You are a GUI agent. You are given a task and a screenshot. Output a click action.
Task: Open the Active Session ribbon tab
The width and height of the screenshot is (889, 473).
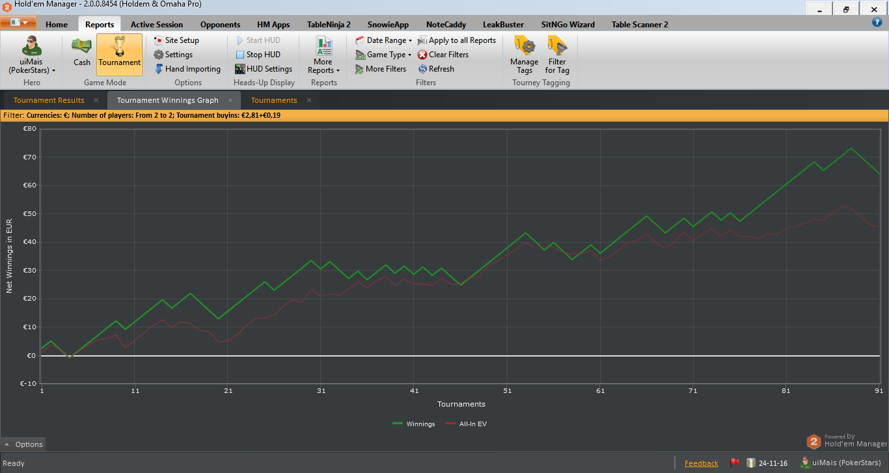click(x=157, y=25)
